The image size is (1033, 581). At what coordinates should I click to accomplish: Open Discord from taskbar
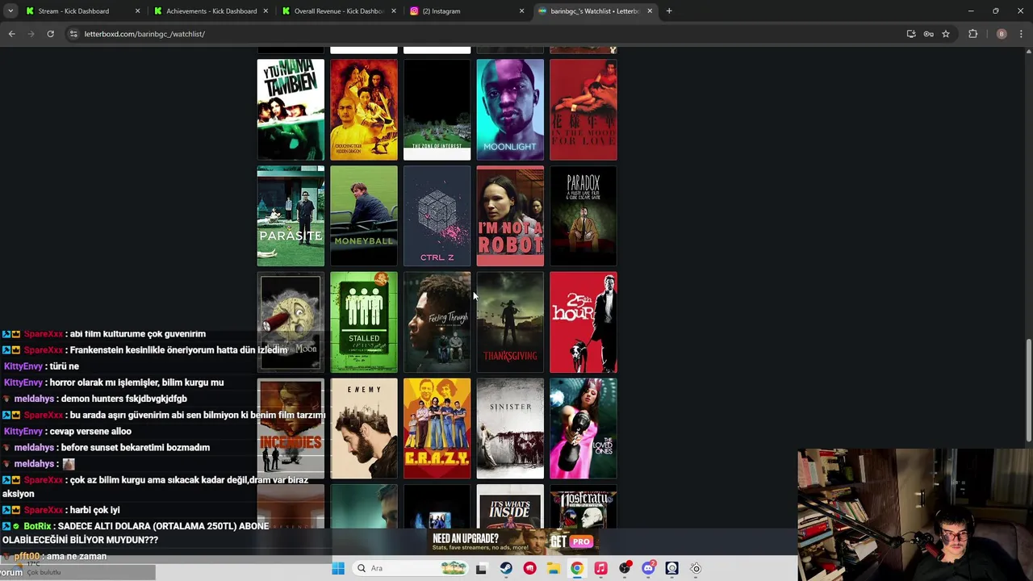648,568
